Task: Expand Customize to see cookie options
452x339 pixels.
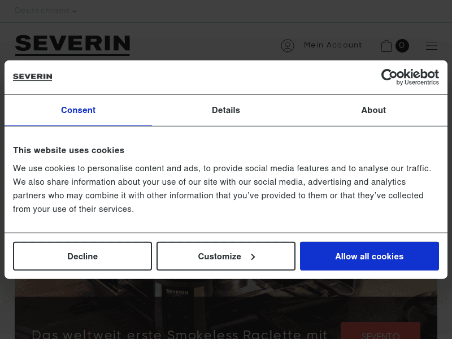Action: (225, 256)
